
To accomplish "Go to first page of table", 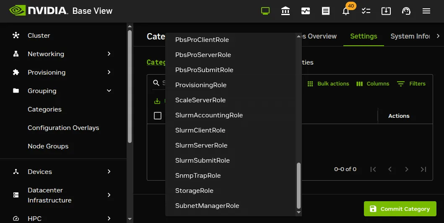I will click(373, 169).
